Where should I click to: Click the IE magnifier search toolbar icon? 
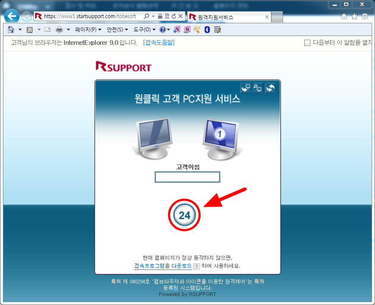pos(197,30)
